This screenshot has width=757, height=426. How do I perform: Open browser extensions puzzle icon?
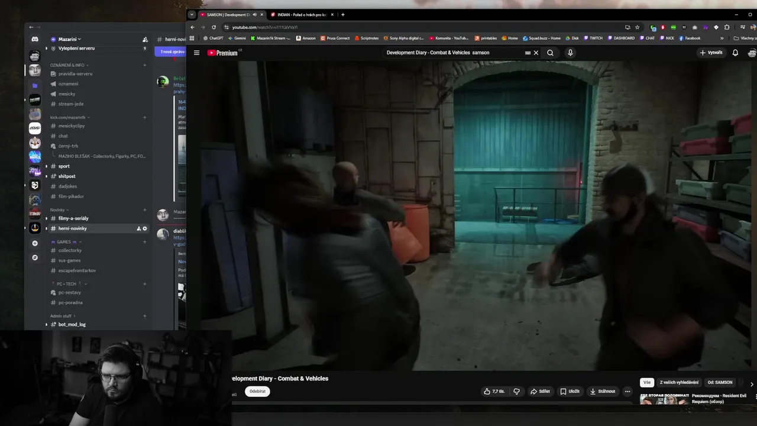point(727,27)
